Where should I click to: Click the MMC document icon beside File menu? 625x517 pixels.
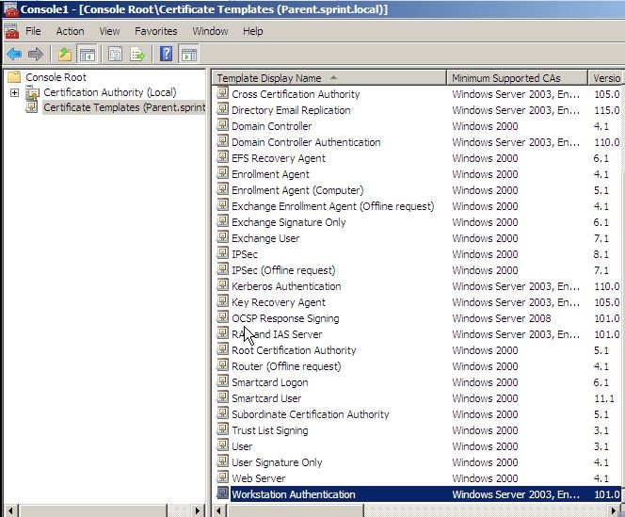(x=12, y=31)
